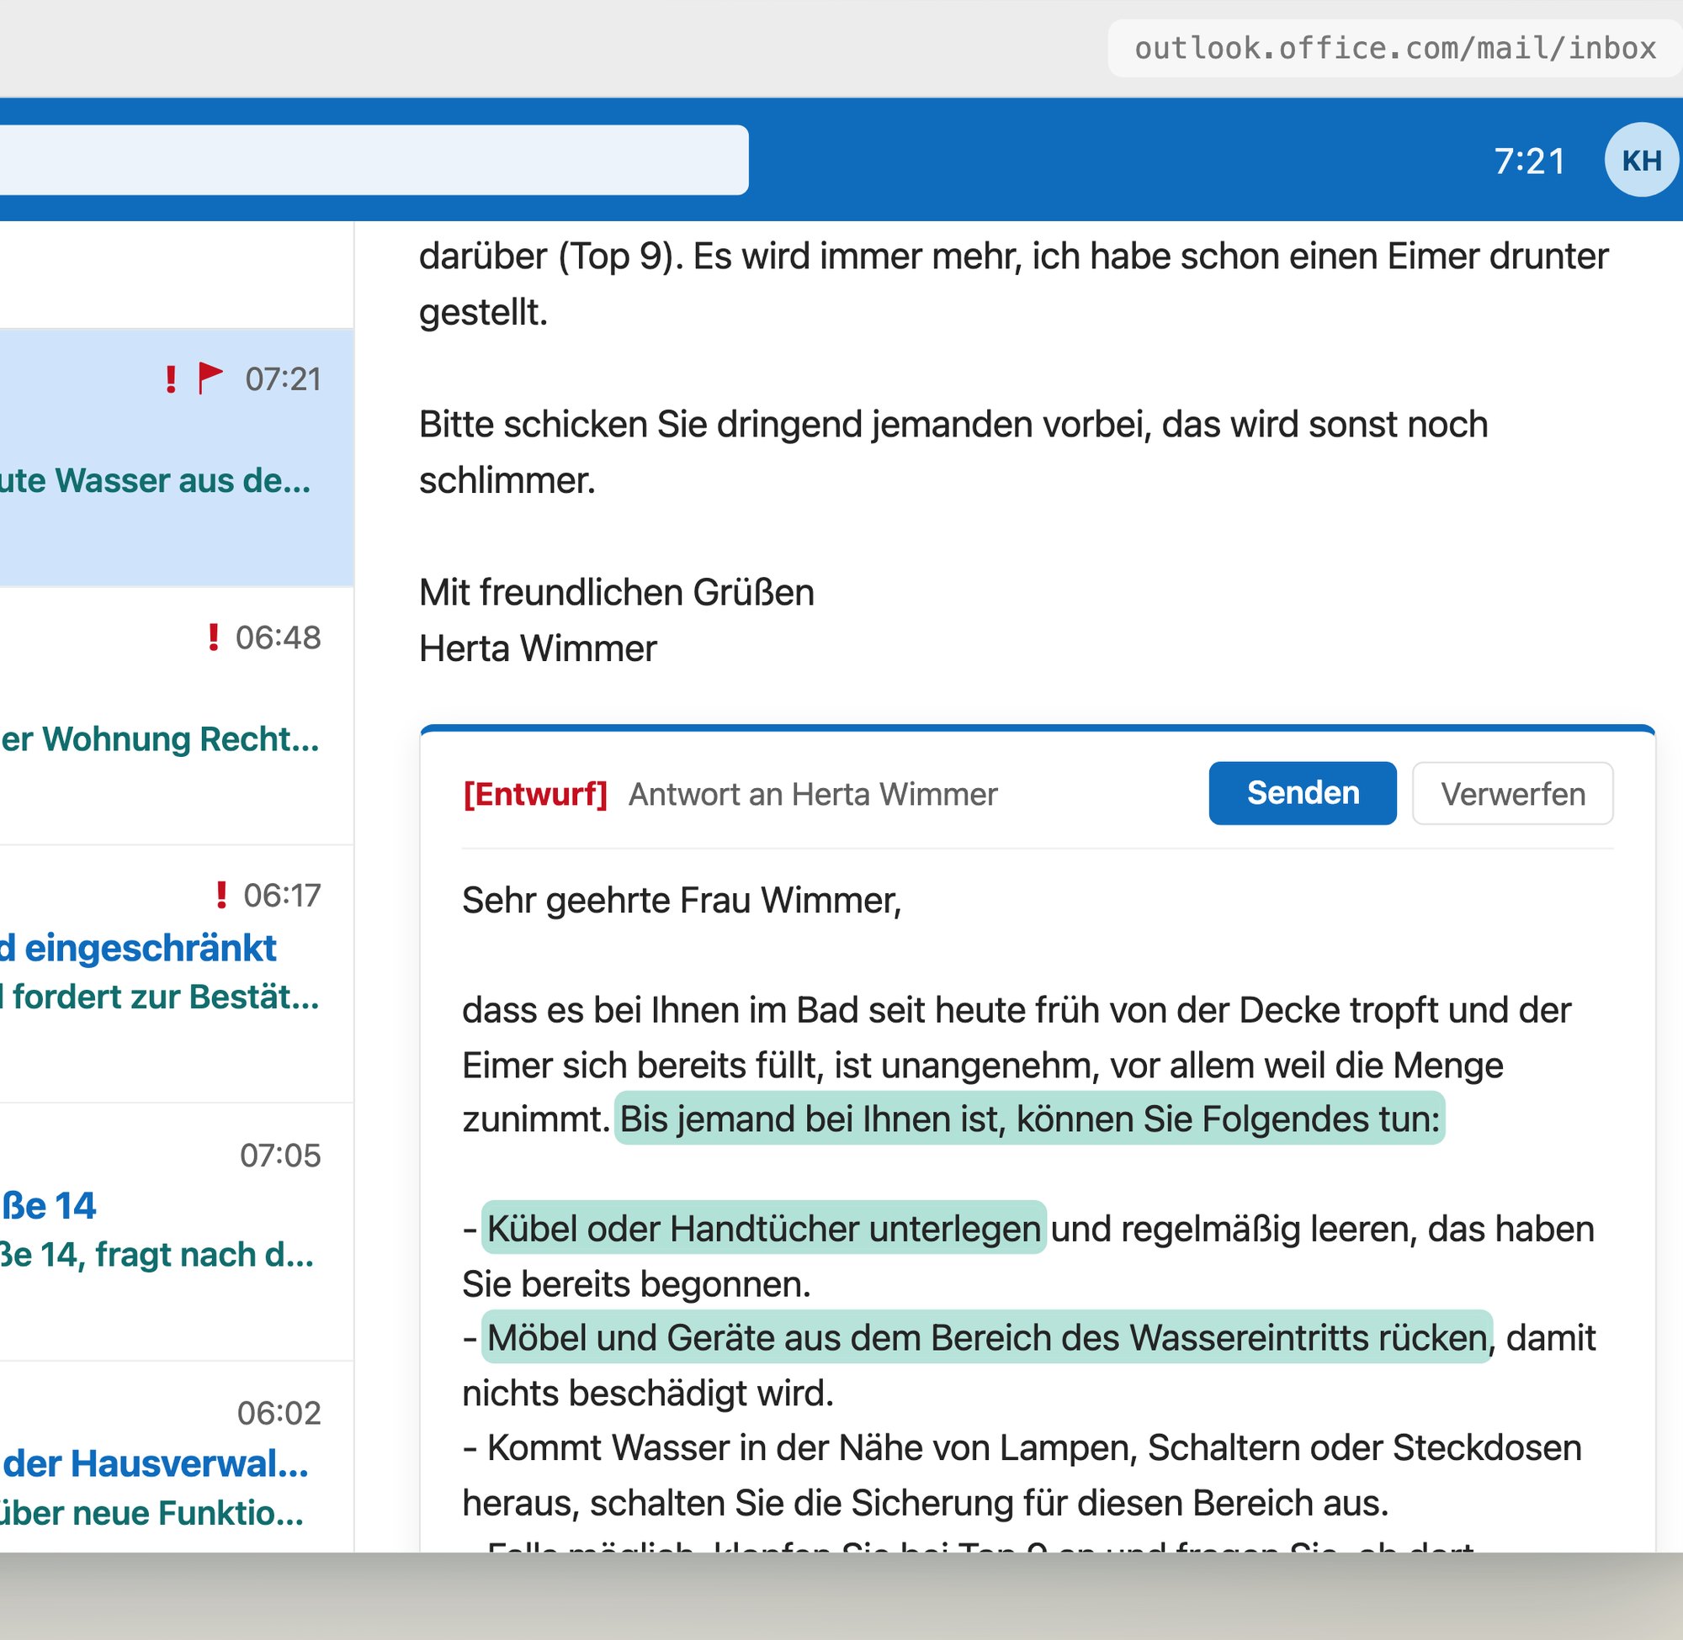Click 'Mit freundlichen Grüßen' line in message
This screenshot has height=1640, width=1683.
point(616,593)
